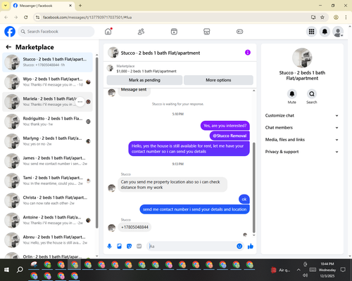Click 'Yes, are you interested?' message bubble
The width and height of the screenshot is (352, 281).
click(x=225, y=126)
